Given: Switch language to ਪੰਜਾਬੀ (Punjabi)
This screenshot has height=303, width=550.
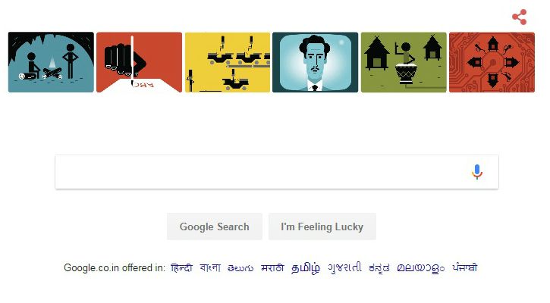Looking at the screenshot, I should tap(465, 268).
